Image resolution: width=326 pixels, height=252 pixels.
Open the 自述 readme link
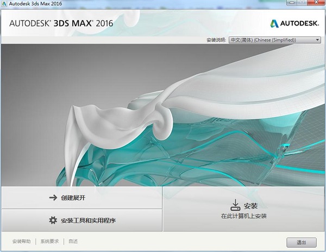tap(73, 241)
